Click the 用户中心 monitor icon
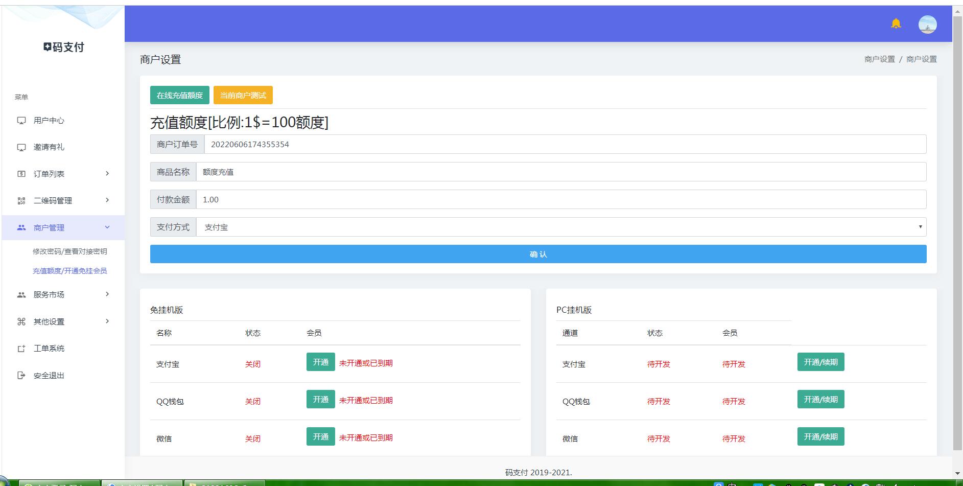 (x=21, y=121)
